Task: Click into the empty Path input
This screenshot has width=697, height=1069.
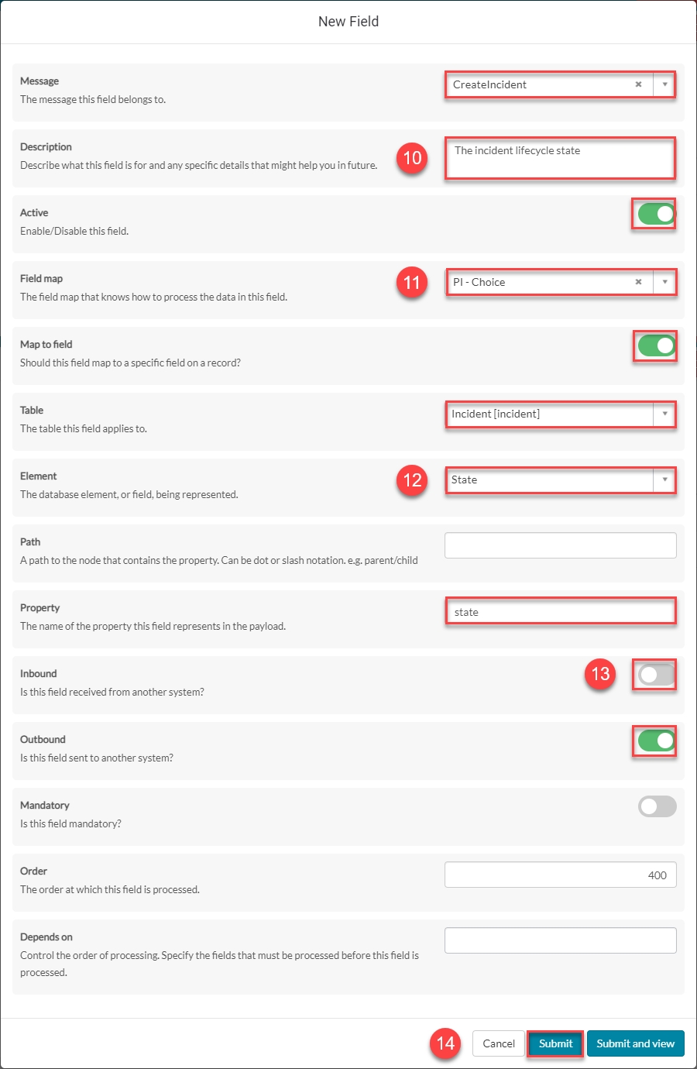Action: pyautogui.click(x=561, y=545)
